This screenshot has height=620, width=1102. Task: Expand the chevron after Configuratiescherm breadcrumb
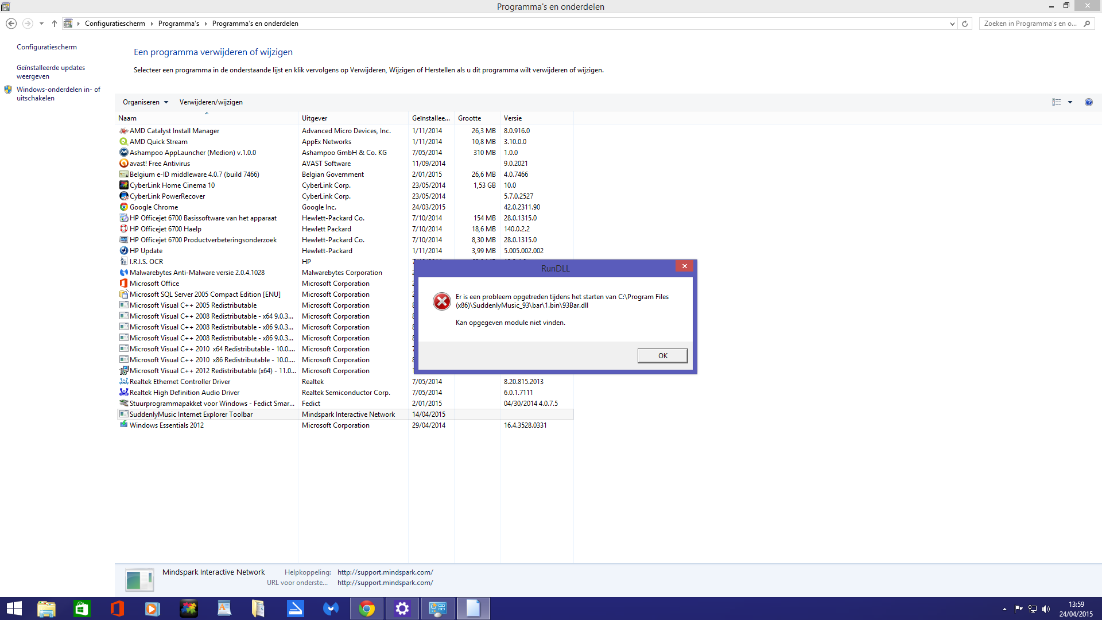coord(152,24)
